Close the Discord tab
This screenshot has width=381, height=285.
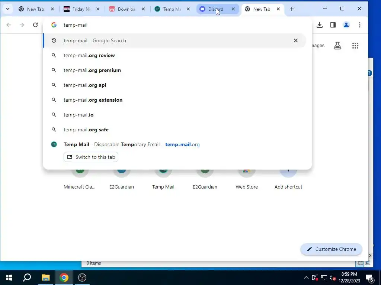pyautogui.click(x=233, y=9)
